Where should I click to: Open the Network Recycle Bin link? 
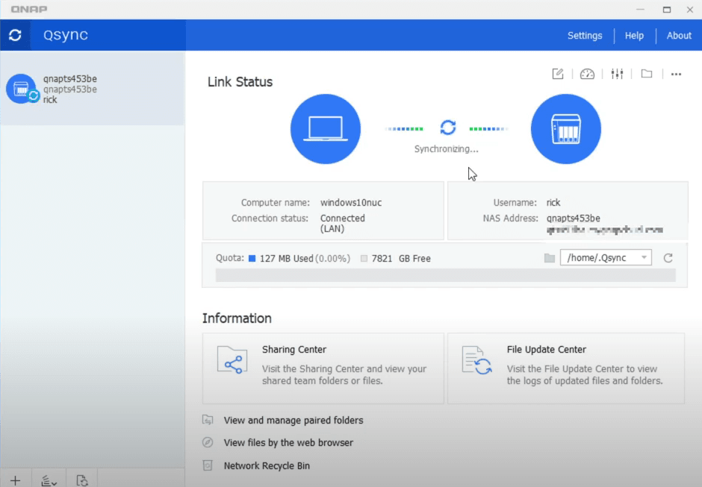(x=267, y=466)
